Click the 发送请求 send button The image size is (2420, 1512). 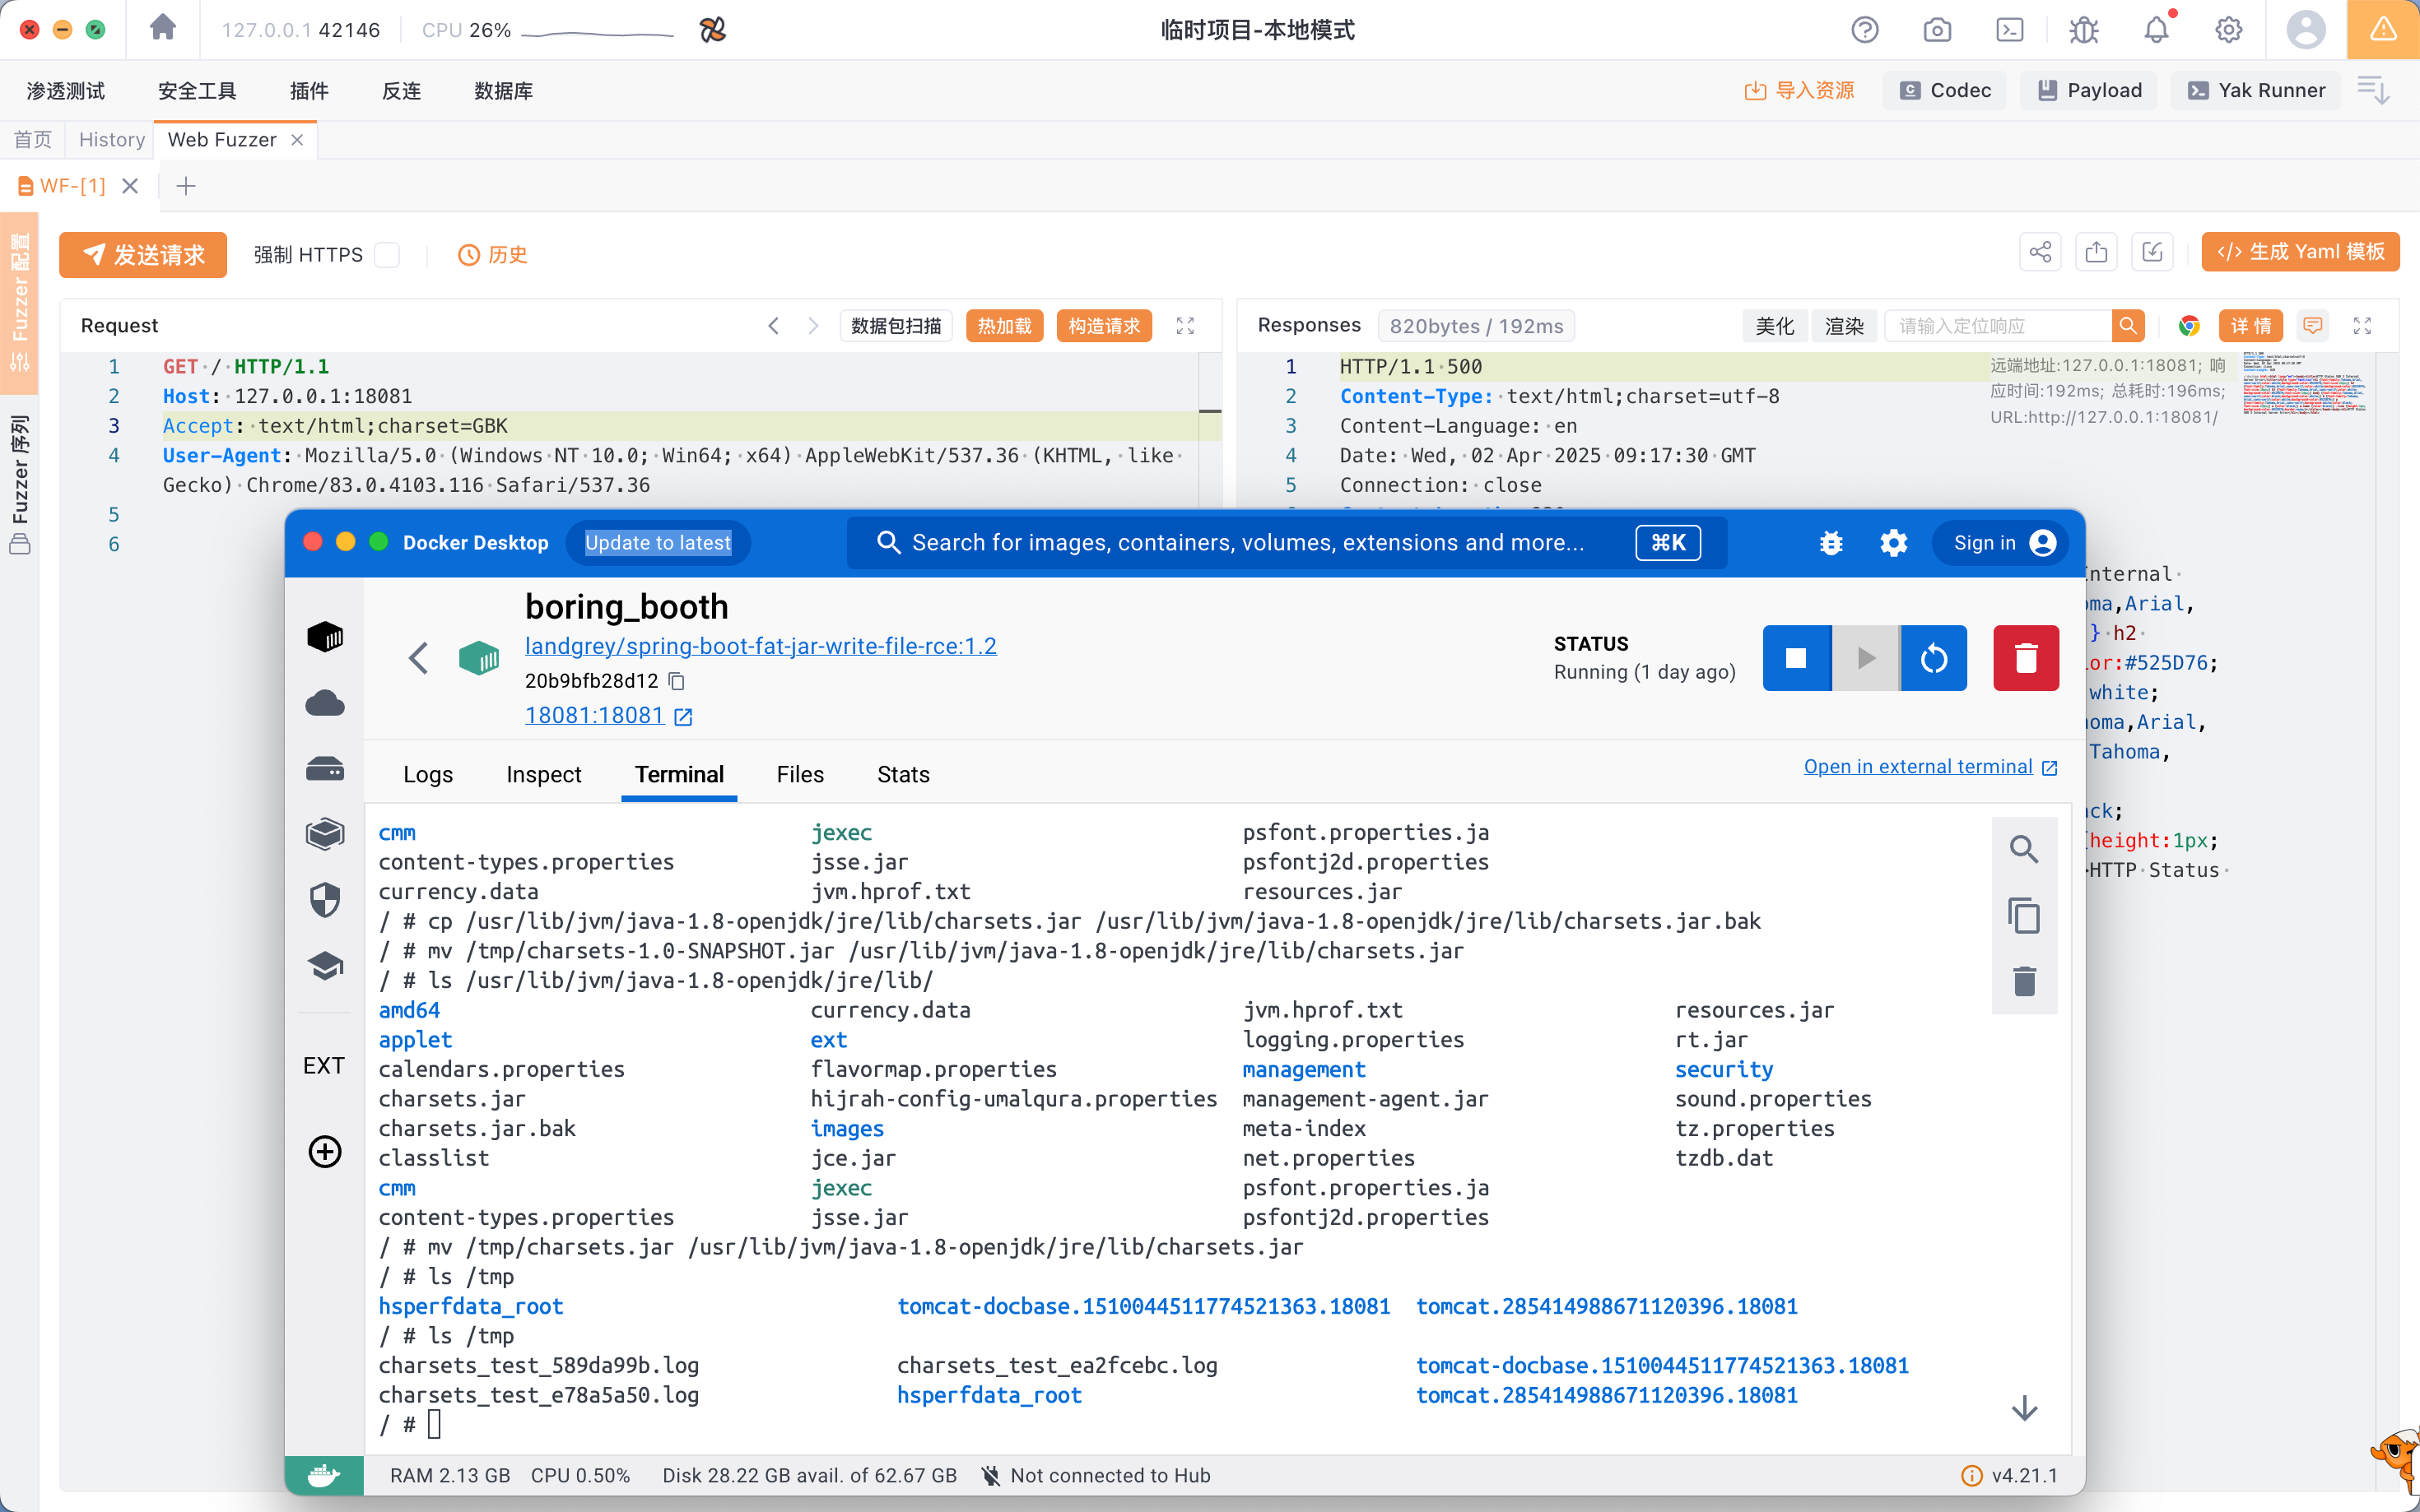[143, 255]
